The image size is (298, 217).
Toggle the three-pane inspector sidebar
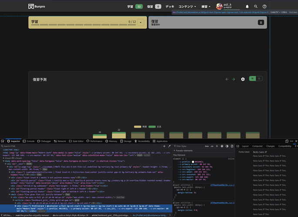click(238, 146)
